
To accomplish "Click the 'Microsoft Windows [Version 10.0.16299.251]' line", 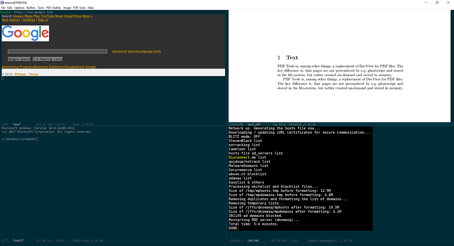I will (x=38, y=128).
